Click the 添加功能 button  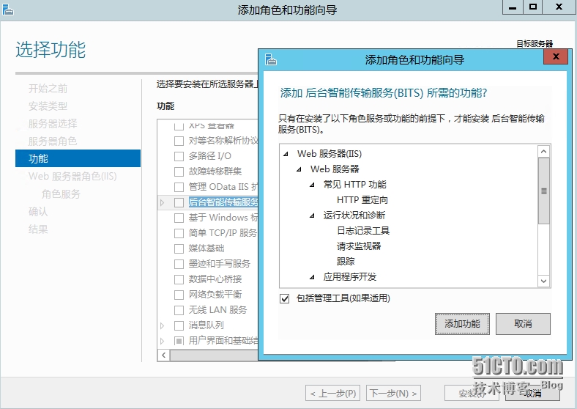tap(462, 324)
